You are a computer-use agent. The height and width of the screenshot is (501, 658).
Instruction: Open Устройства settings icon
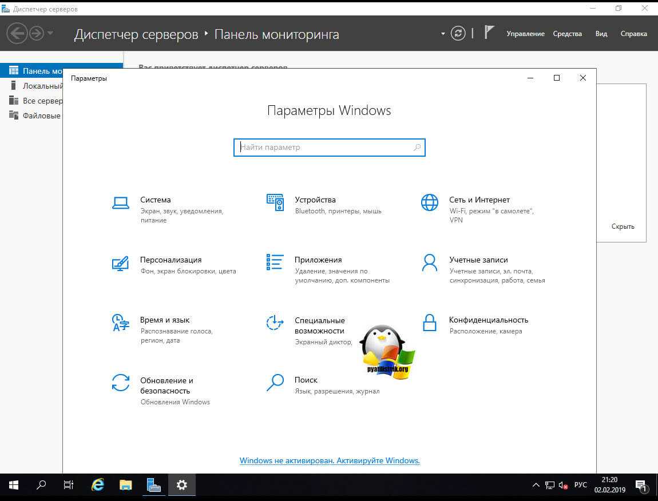[275, 202]
